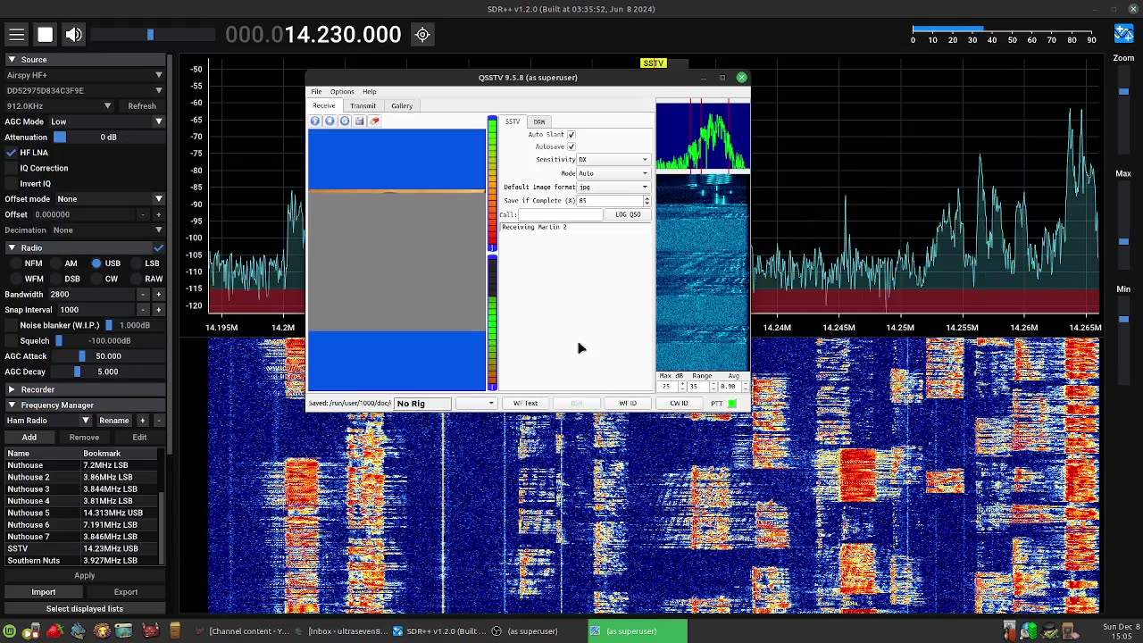Adjust the SDR++ volume slider
Image resolution: width=1143 pixels, height=643 pixels.
point(153,35)
